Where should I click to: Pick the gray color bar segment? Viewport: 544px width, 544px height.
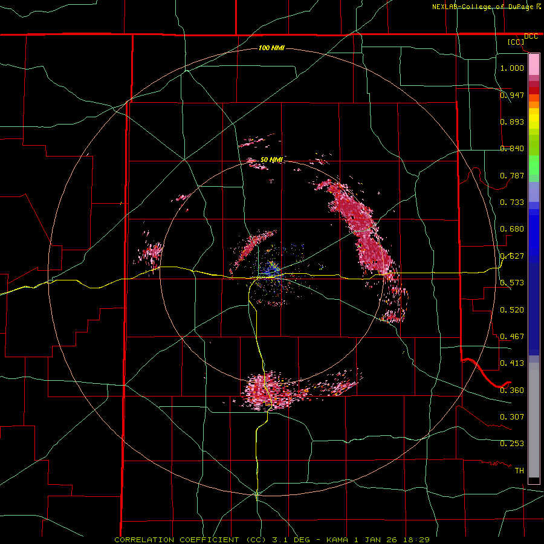point(534,420)
